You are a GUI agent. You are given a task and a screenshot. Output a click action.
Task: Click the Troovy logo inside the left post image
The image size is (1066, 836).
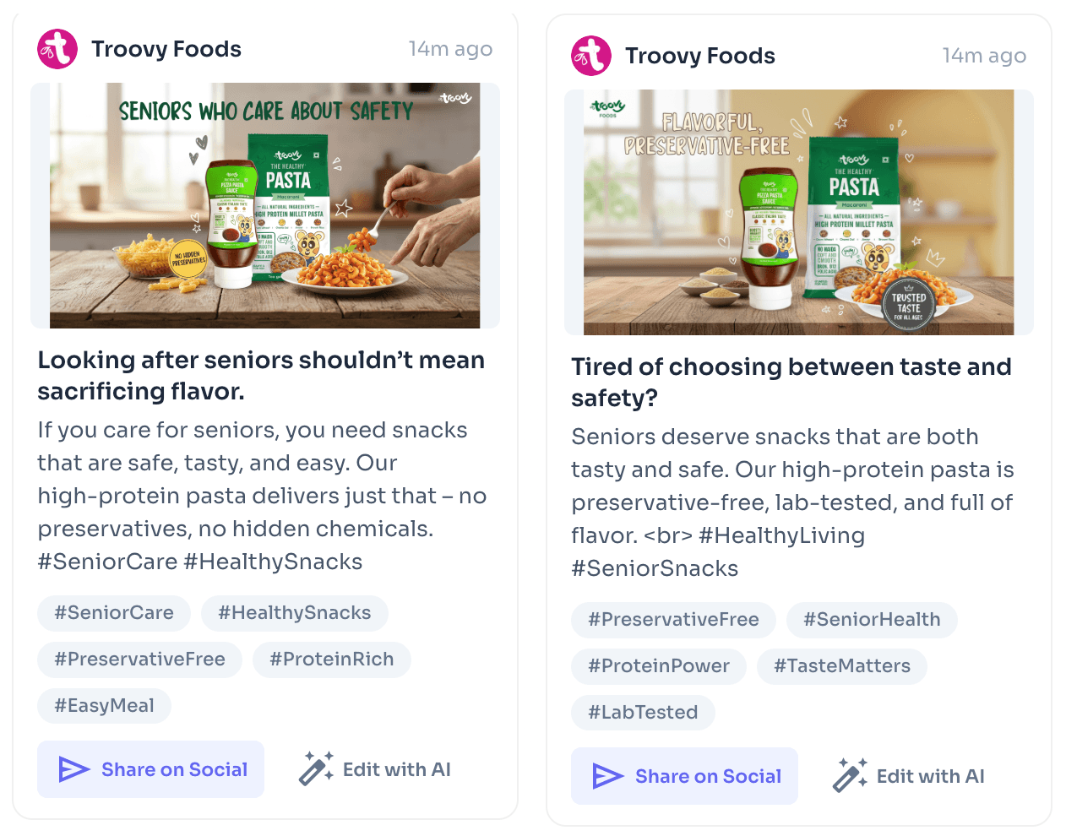click(x=456, y=98)
